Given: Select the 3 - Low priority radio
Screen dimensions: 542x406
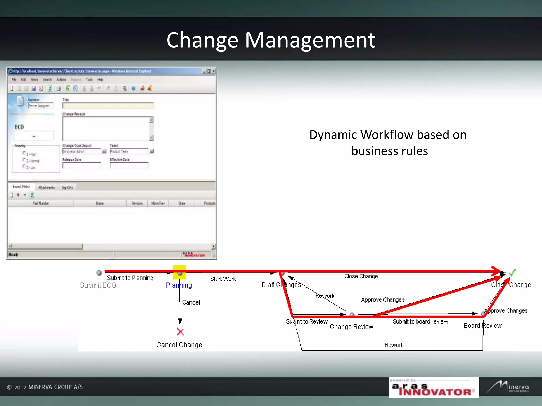Looking at the screenshot, I should [24, 167].
